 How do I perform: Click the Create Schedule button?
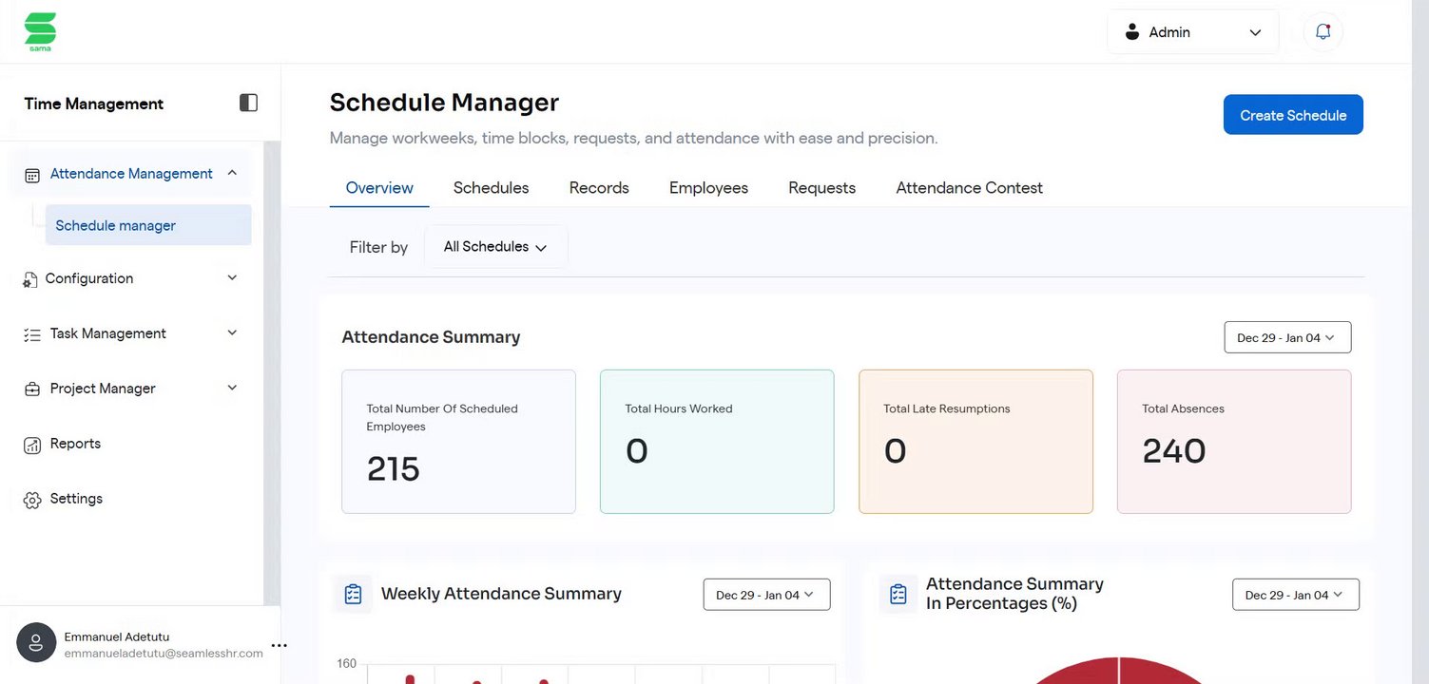click(x=1293, y=115)
